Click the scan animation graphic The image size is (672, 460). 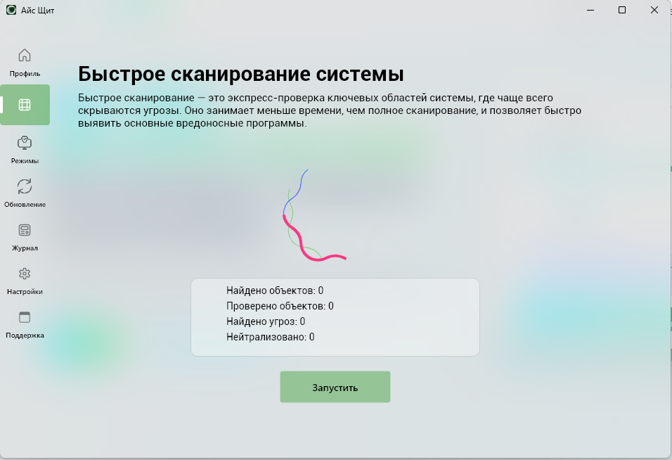(x=314, y=215)
